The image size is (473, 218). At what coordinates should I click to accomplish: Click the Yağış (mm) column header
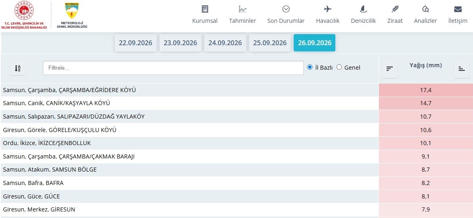426,65
